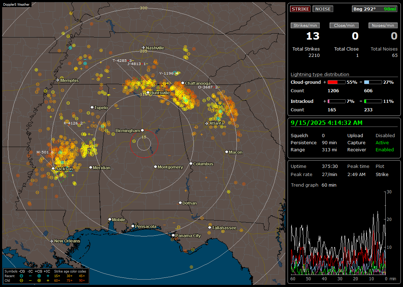The height and width of the screenshot is (287, 403).
Task: Click the Panama City marker dot
Action: pos(173,235)
